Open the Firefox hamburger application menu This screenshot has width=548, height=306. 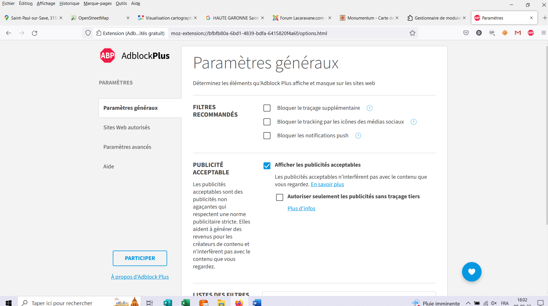pyautogui.click(x=543, y=33)
